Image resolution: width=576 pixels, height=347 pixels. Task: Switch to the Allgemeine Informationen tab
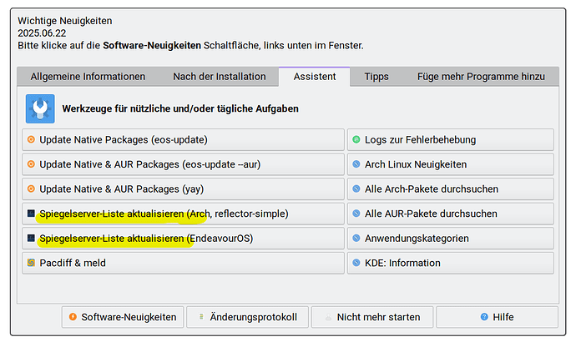[x=88, y=77]
